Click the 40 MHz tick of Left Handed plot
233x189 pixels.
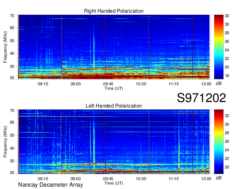click(x=12, y=148)
